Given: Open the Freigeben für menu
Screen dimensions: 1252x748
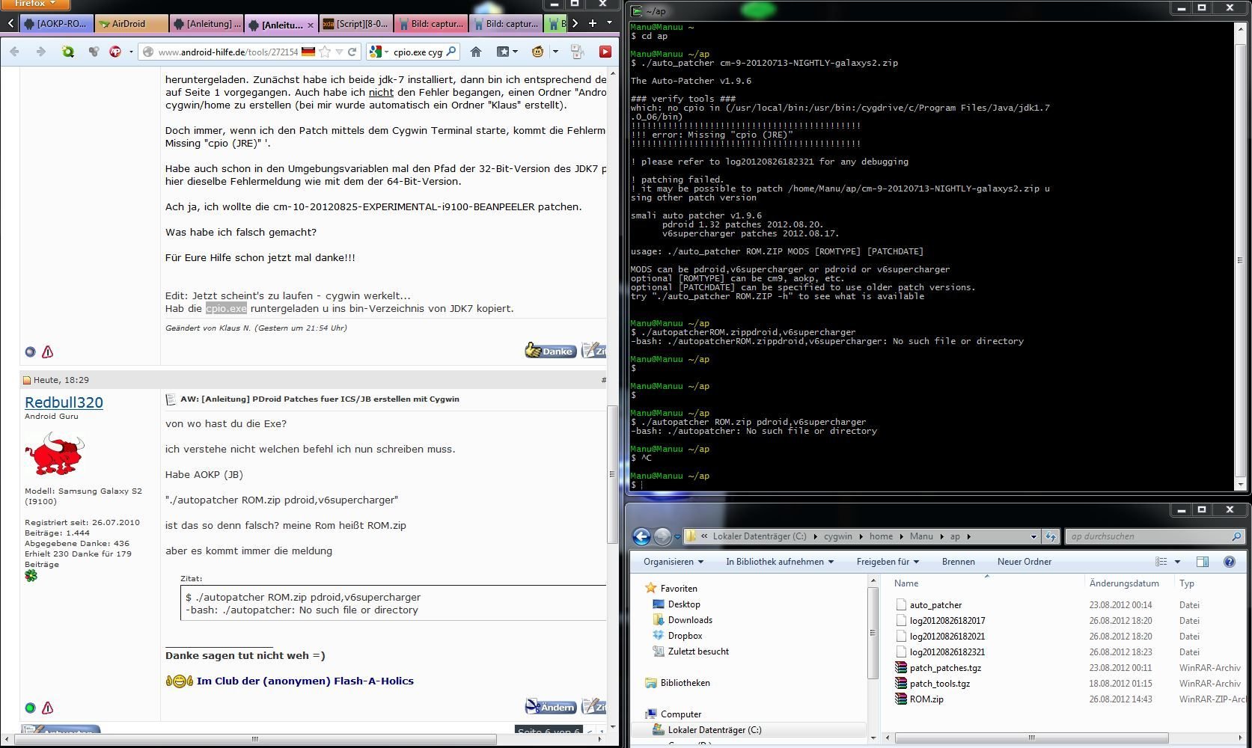Looking at the screenshot, I should point(888,562).
